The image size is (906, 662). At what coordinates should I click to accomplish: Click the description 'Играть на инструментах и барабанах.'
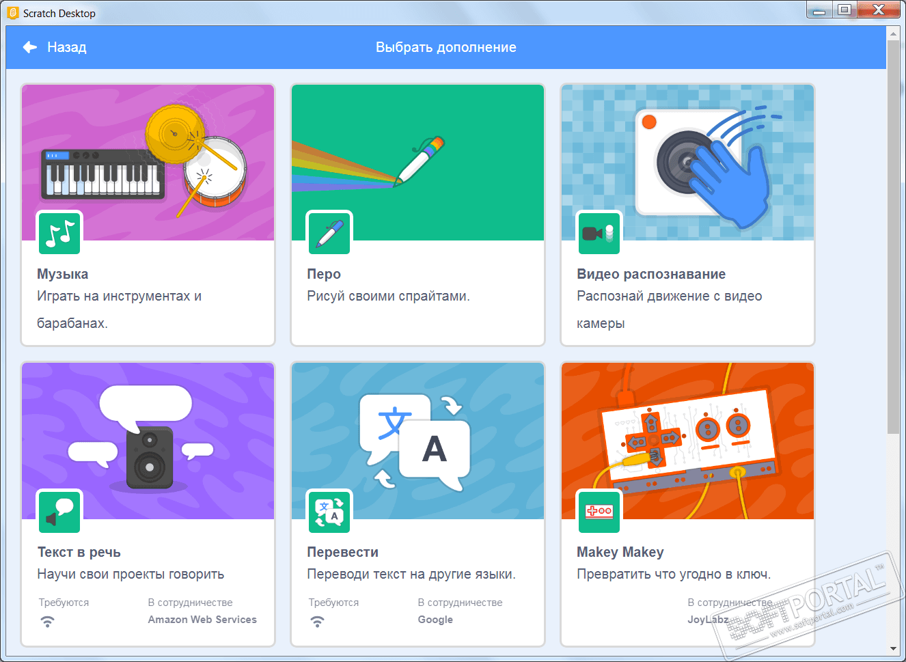(120, 309)
